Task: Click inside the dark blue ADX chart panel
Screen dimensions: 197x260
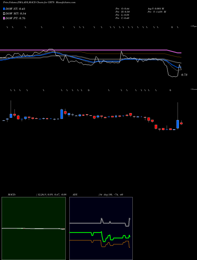Action: coord(101,228)
